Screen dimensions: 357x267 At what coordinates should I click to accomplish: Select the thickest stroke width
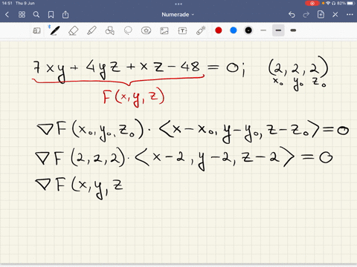(293, 30)
